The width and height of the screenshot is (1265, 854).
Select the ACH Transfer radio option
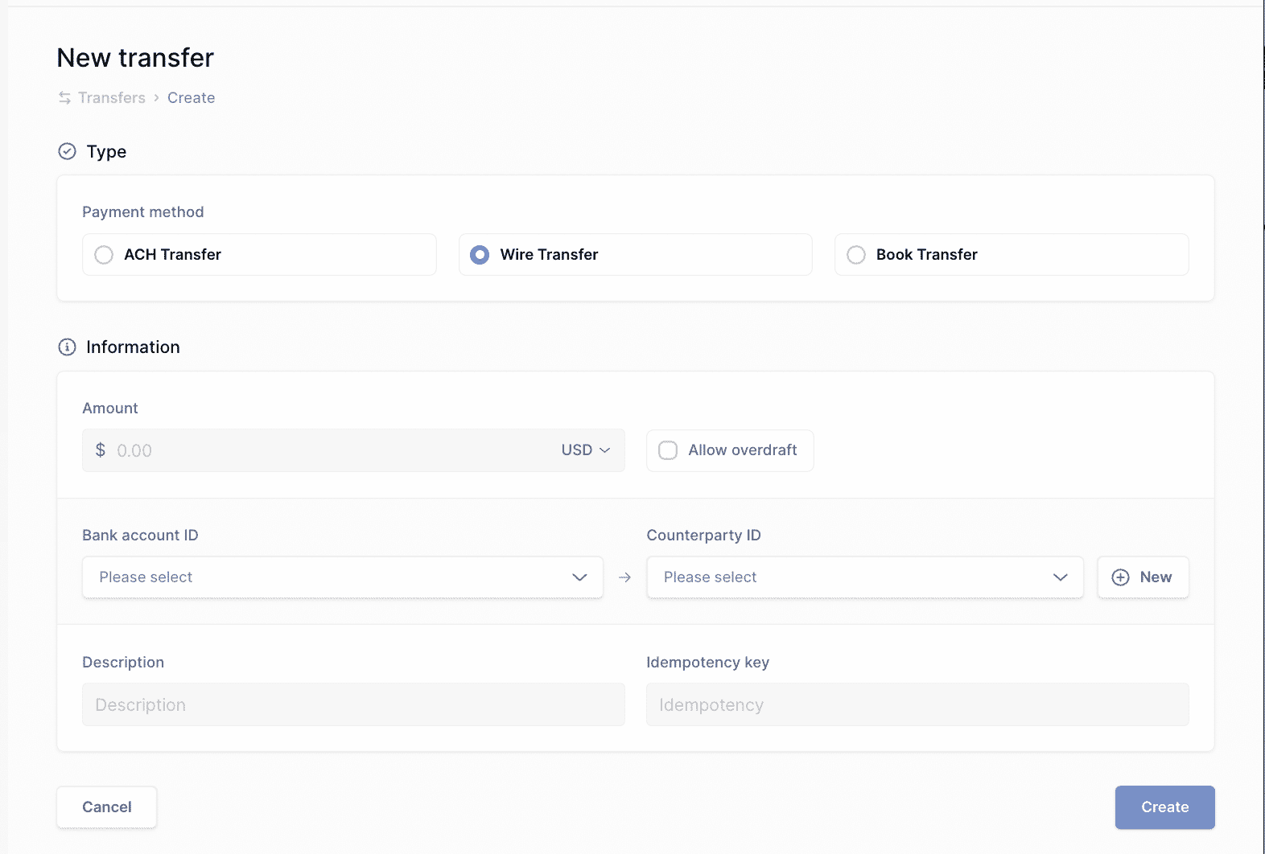pyautogui.click(x=259, y=254)
